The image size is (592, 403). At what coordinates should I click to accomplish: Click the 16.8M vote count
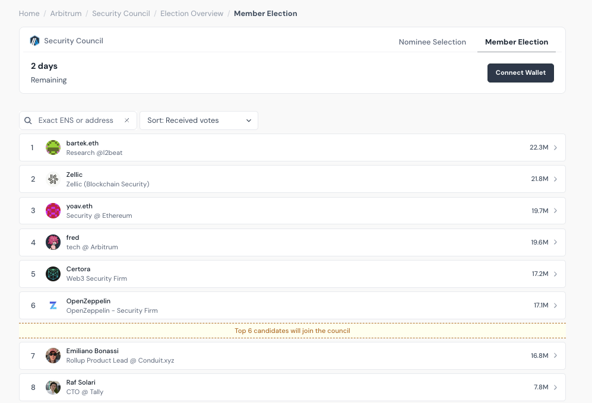click(x=540, y=356)
